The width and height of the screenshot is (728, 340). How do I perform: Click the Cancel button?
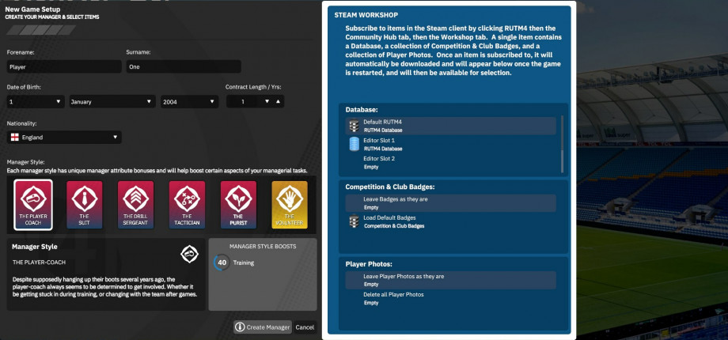click(x=305, y=327)
